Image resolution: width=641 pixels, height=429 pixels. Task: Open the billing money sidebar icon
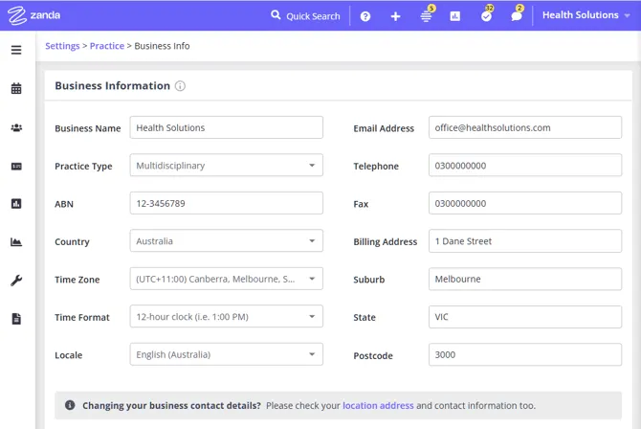pos(16,167)
